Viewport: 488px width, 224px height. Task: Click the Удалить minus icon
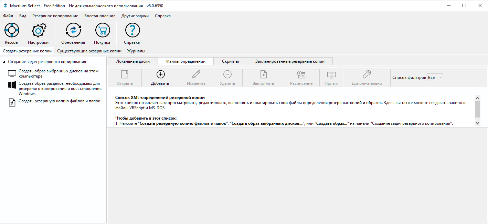pos(227,74)
